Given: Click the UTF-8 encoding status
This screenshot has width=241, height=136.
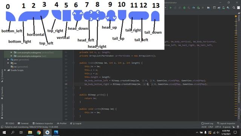Looking at the screenshot, I should (x=218, y=127).
